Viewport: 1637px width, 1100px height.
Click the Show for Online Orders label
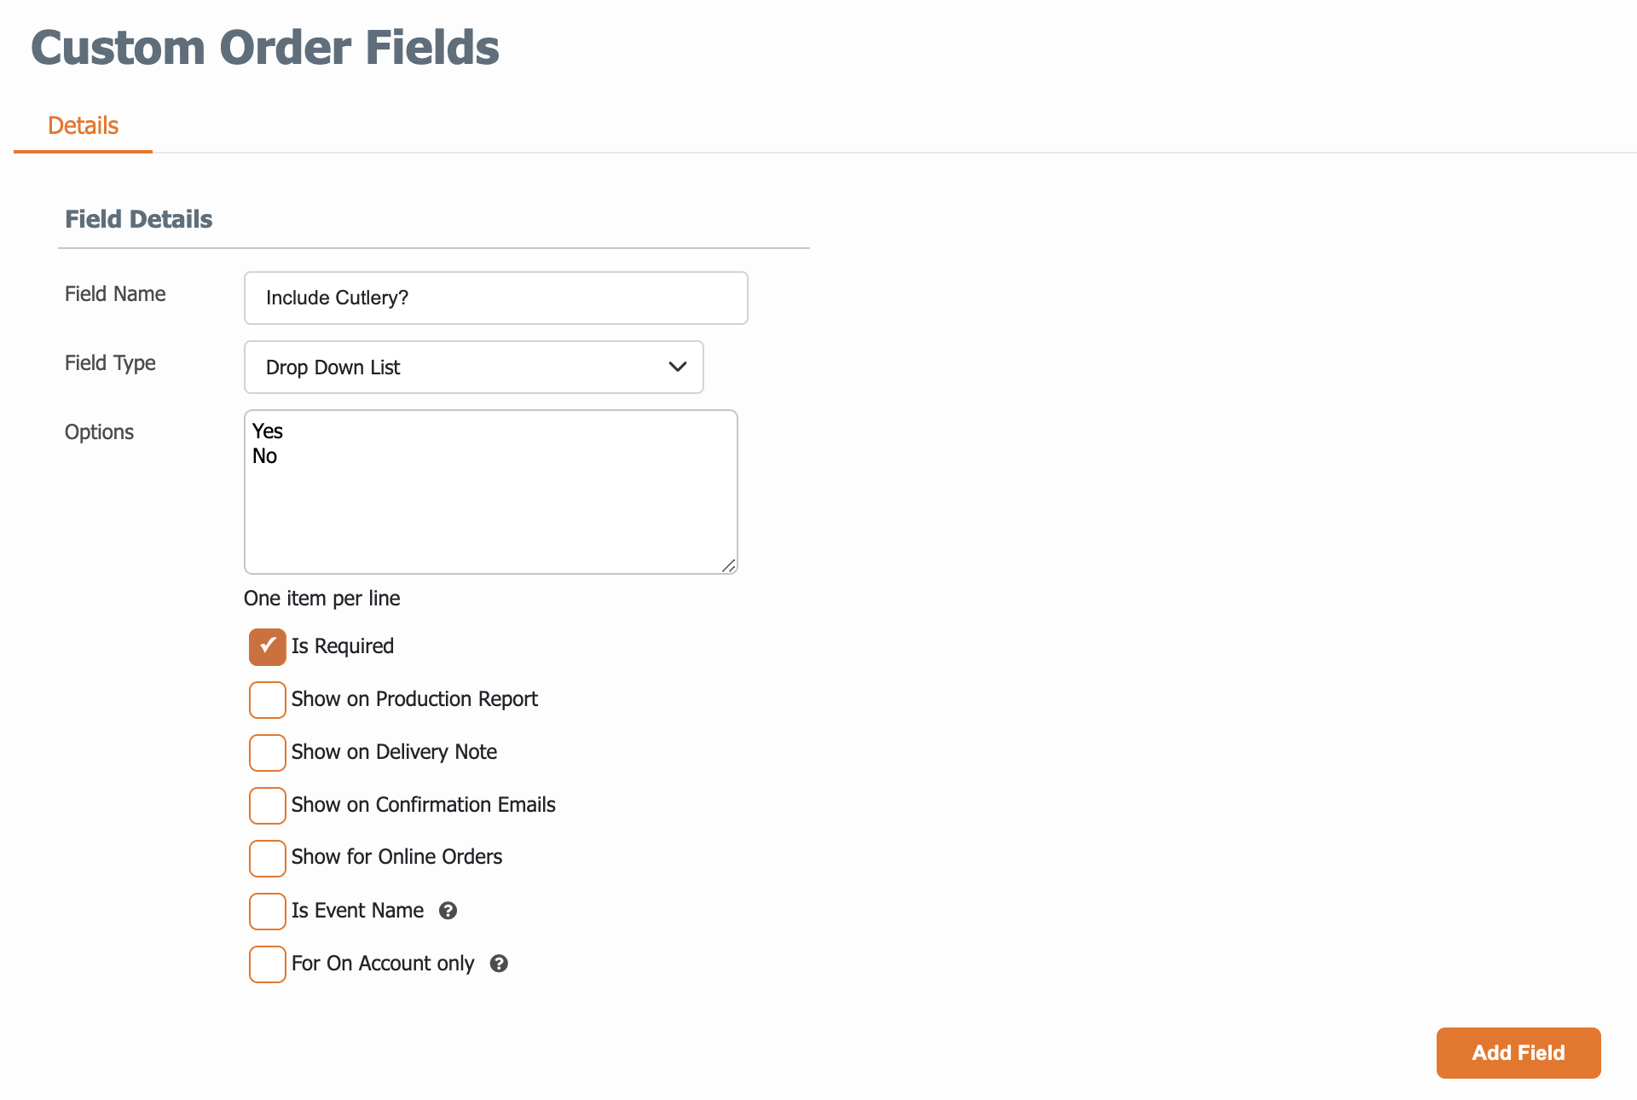[396, 857]
